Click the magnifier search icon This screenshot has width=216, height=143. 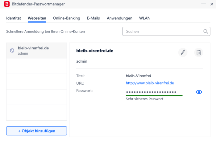[x=206, y=32]
